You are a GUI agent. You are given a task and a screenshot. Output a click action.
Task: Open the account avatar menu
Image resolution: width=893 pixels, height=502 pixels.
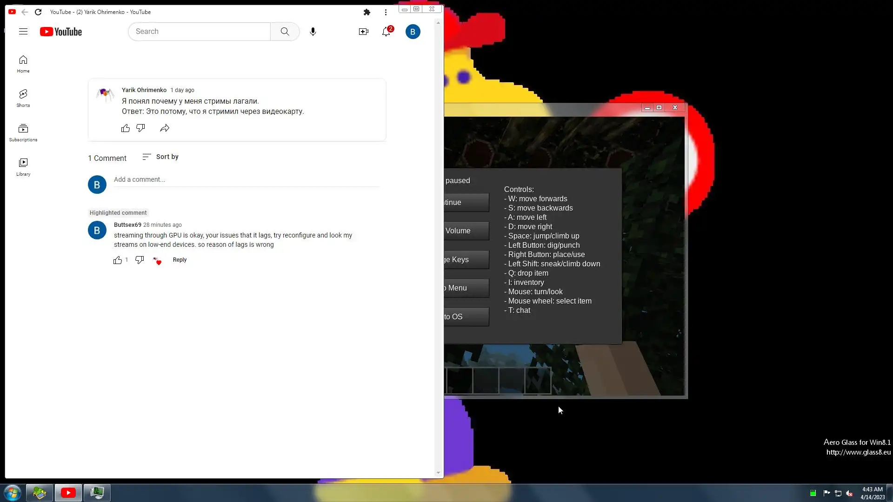coord(413,32)
